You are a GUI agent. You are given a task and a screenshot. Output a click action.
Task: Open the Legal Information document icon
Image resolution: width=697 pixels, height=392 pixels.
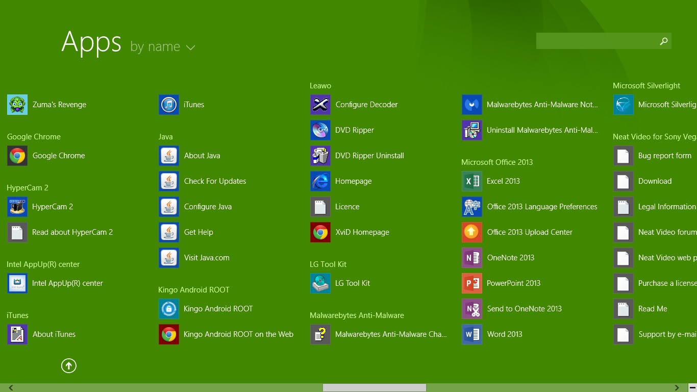click(624, 207)
